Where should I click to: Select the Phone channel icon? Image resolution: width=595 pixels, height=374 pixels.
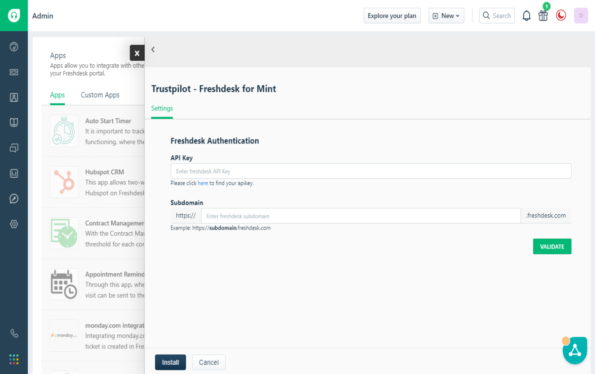pos(14,333)
